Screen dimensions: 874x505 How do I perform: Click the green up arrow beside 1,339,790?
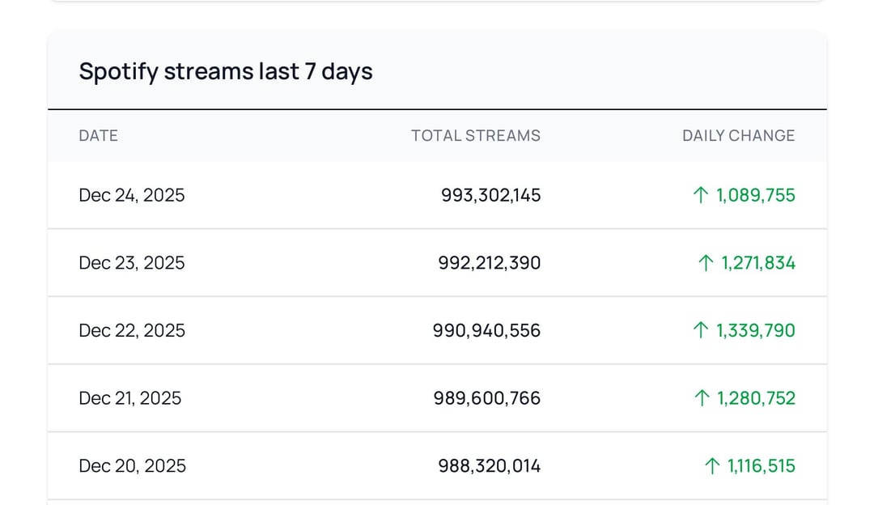[x=701, y=330]
